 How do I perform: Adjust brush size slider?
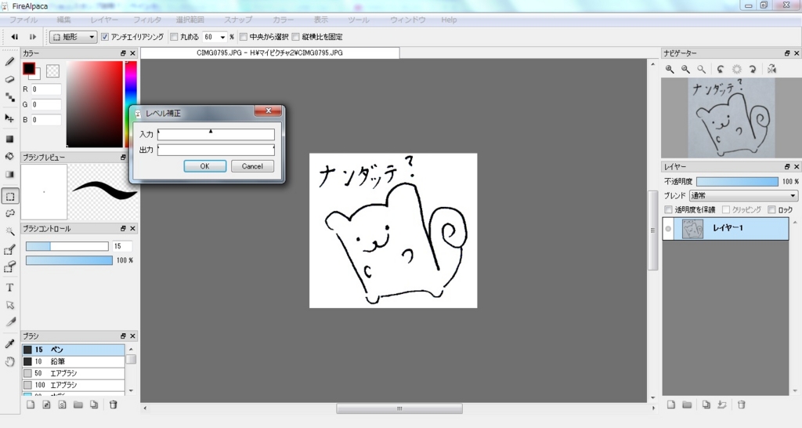[67, 246]
